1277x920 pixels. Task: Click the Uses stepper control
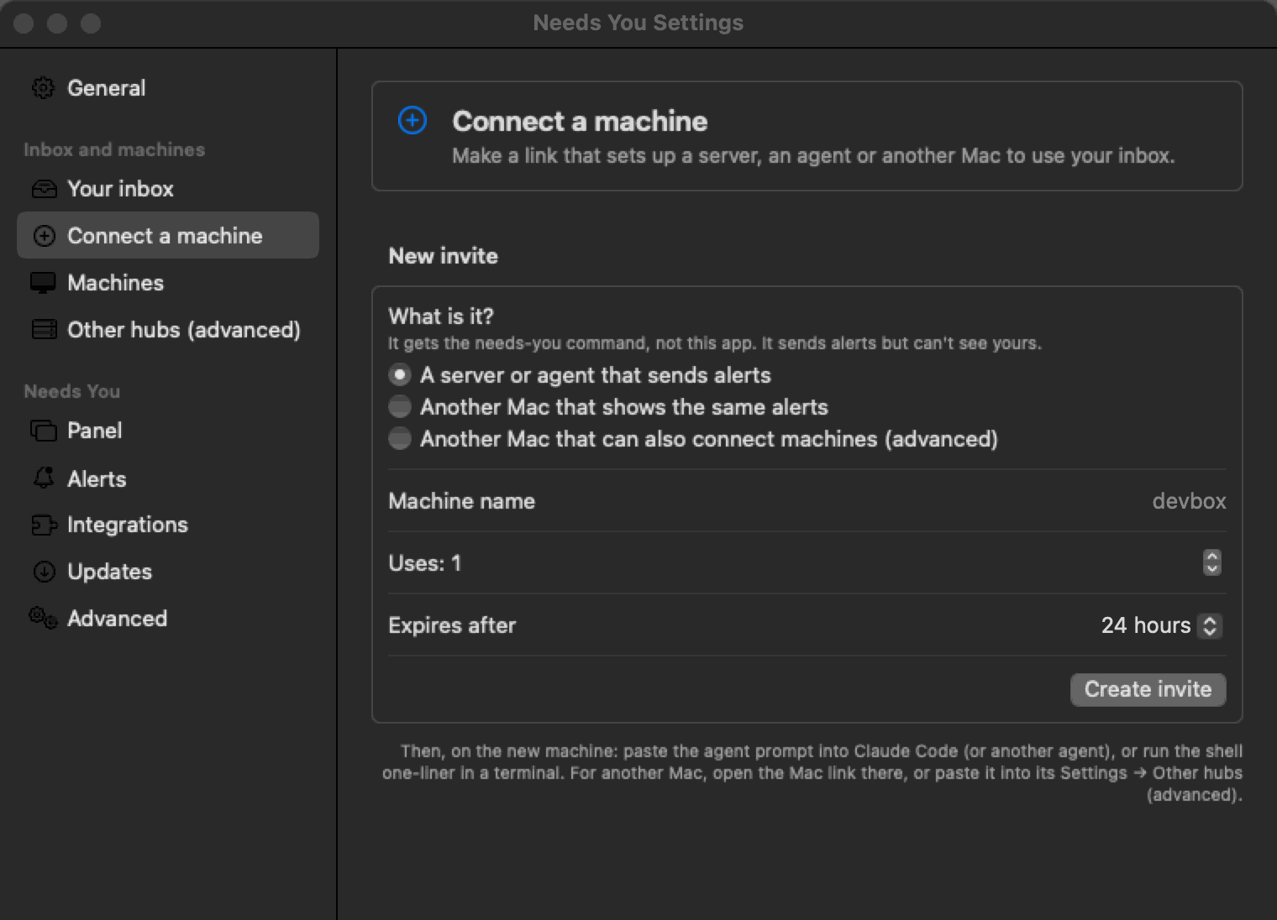click(1211, 562)
